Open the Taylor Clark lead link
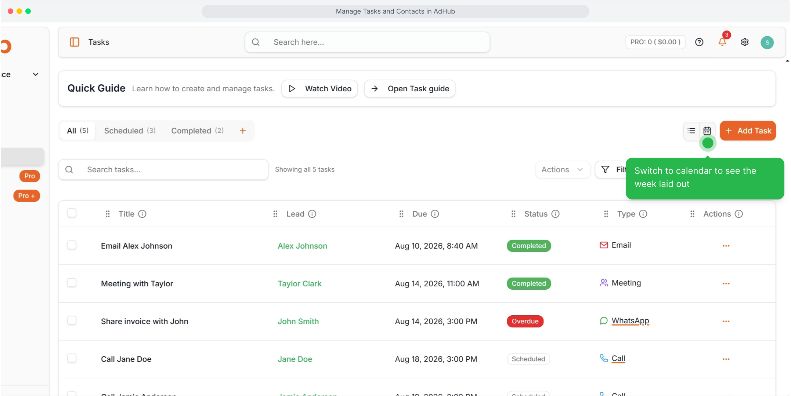This screenshot has width=791, height=396. [x=299, y=284]
